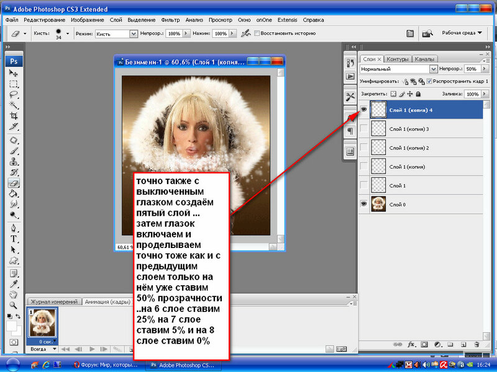
Task: Select the Slice tool
Action: tap(13, 126)
